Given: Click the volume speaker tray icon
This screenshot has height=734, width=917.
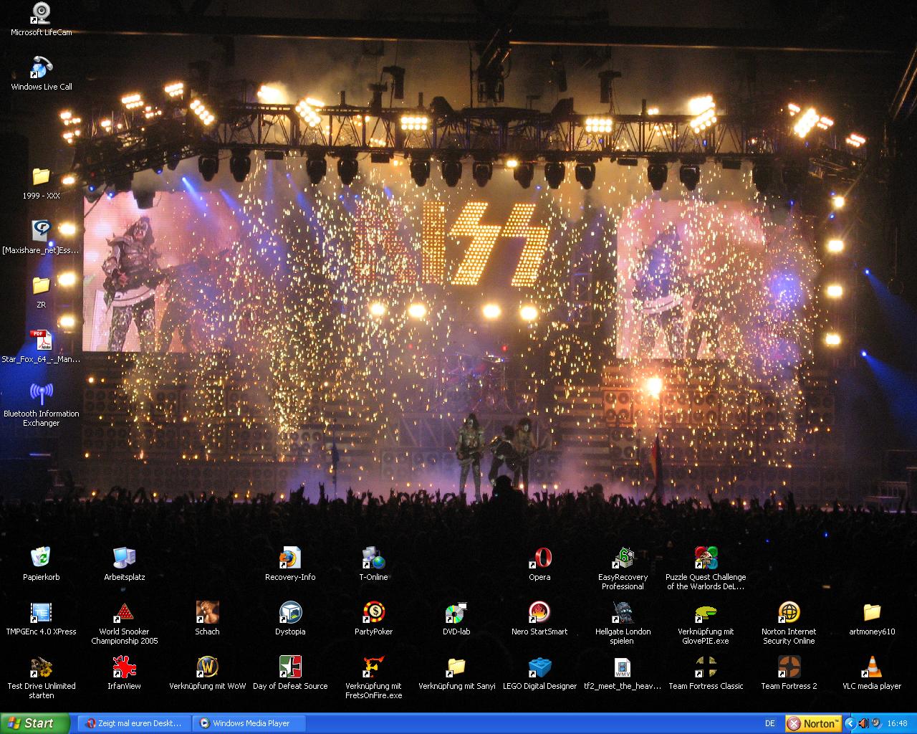Looking at the screenshot, I should (x=863, y=723).
